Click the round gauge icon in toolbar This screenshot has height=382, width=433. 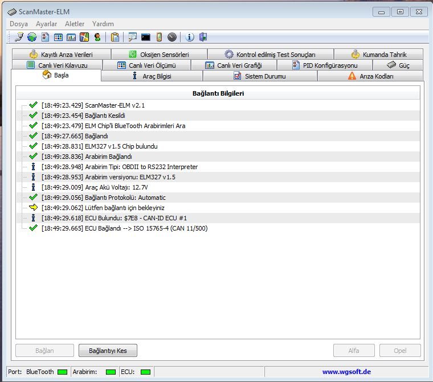[172, 38]
